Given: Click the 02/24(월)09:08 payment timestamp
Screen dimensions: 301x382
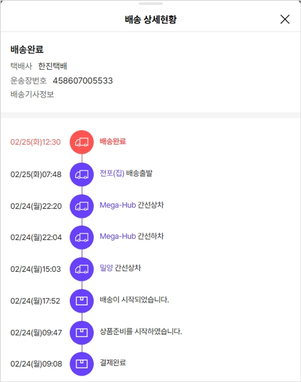Looking at the screenshot, I should 36,364.
